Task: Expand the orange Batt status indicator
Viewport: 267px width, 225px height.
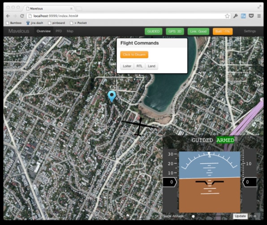Action: 223,31
